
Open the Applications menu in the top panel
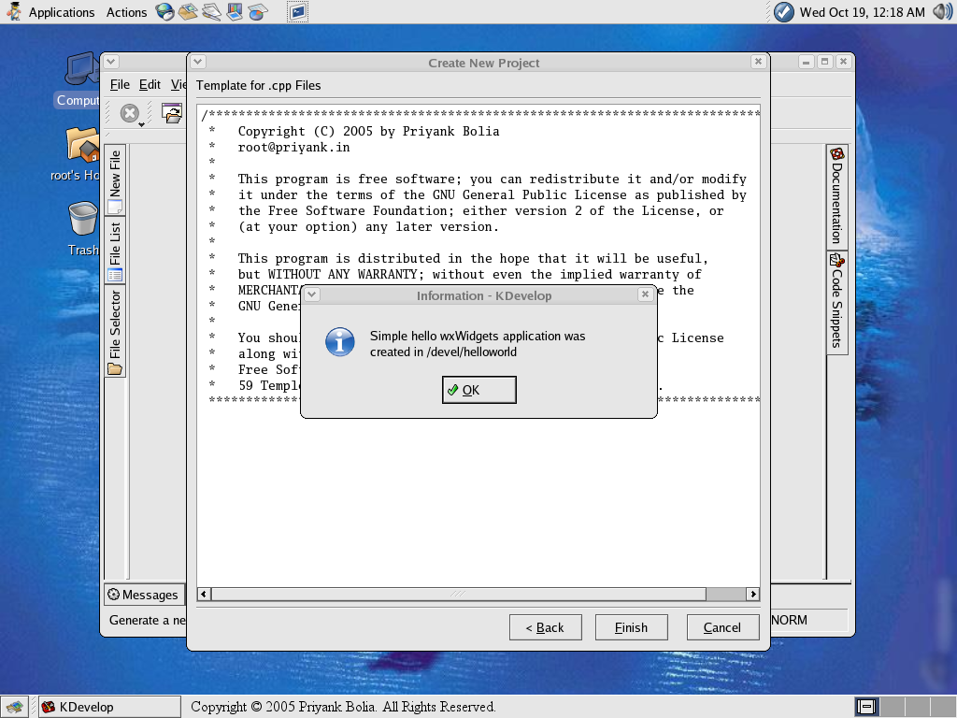tap(62, 12)
